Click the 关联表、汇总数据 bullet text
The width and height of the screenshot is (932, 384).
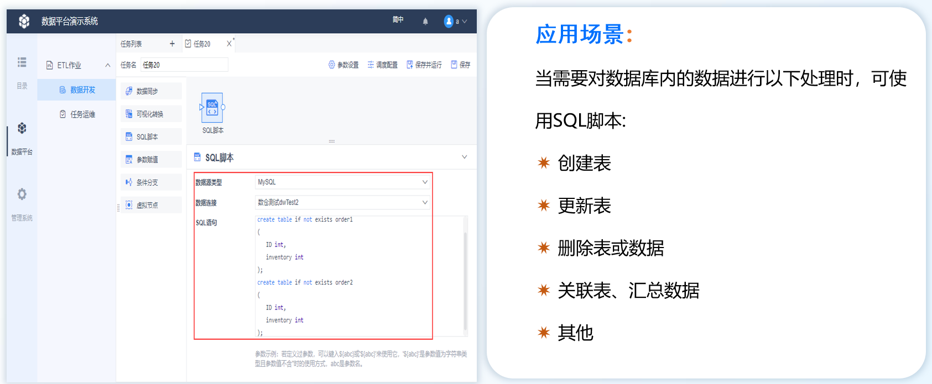point(628,290)
